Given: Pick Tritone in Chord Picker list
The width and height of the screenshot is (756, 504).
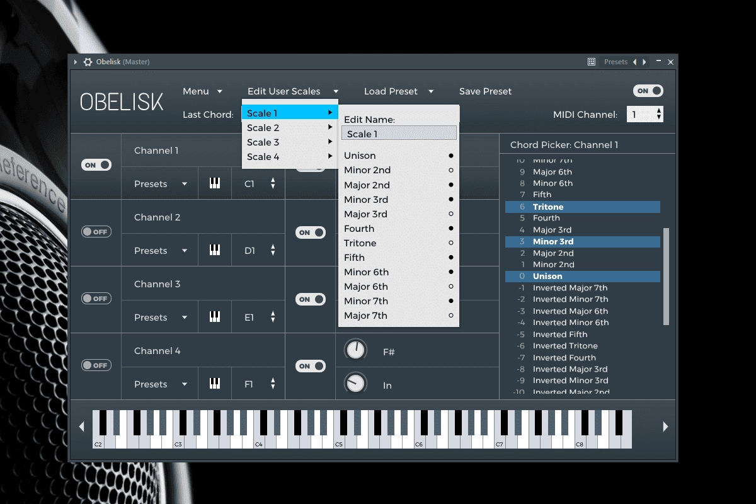Looking at the screenshot, I should (x=583, y=207).
